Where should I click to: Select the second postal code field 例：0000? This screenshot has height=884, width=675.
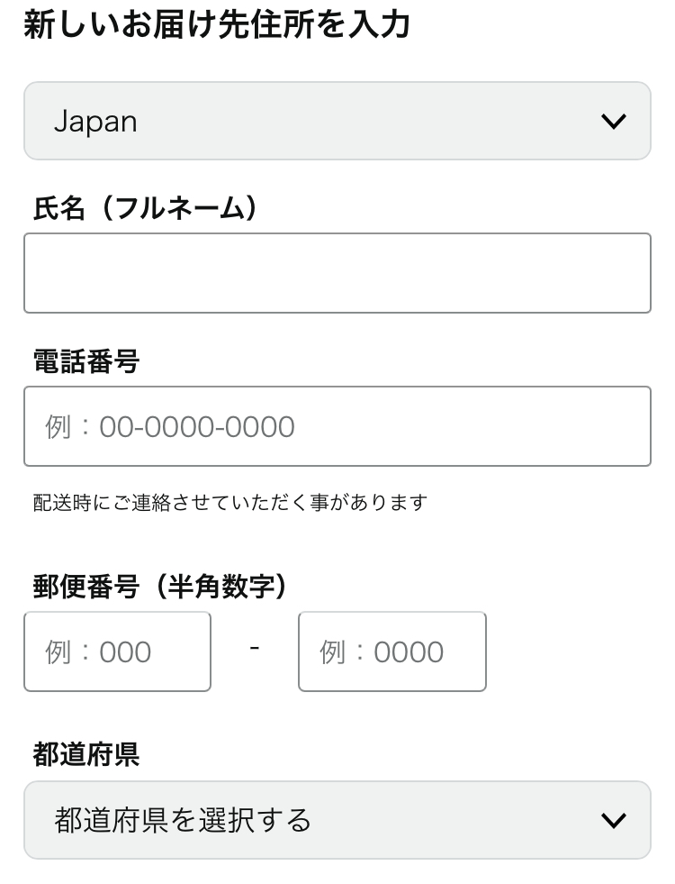391,652
